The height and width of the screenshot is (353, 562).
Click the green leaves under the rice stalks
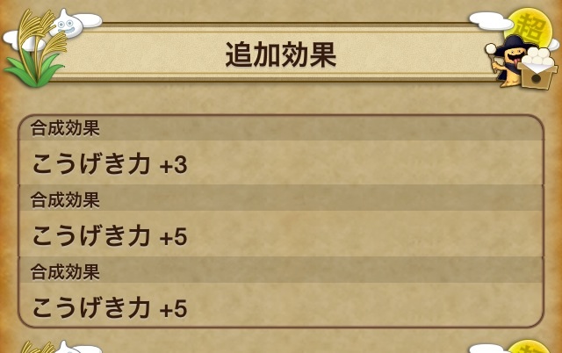coord(35,67)
